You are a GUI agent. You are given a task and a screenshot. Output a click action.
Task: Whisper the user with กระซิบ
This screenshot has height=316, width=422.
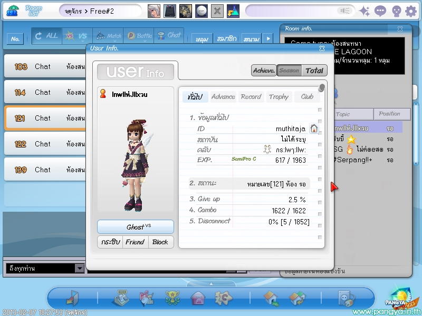point(110,242)
